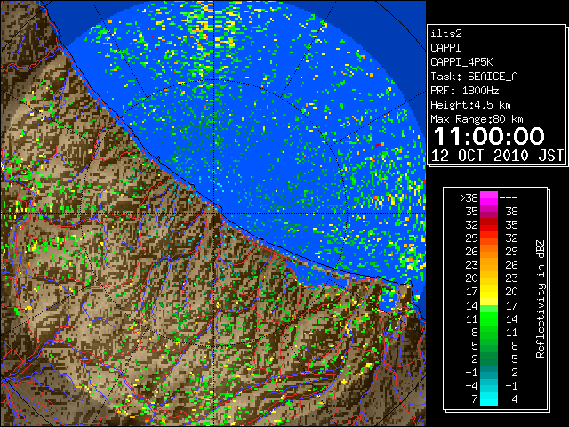
Task: Click the 'Task: SEAICE_A' line
Action: [x=474, y=77]
